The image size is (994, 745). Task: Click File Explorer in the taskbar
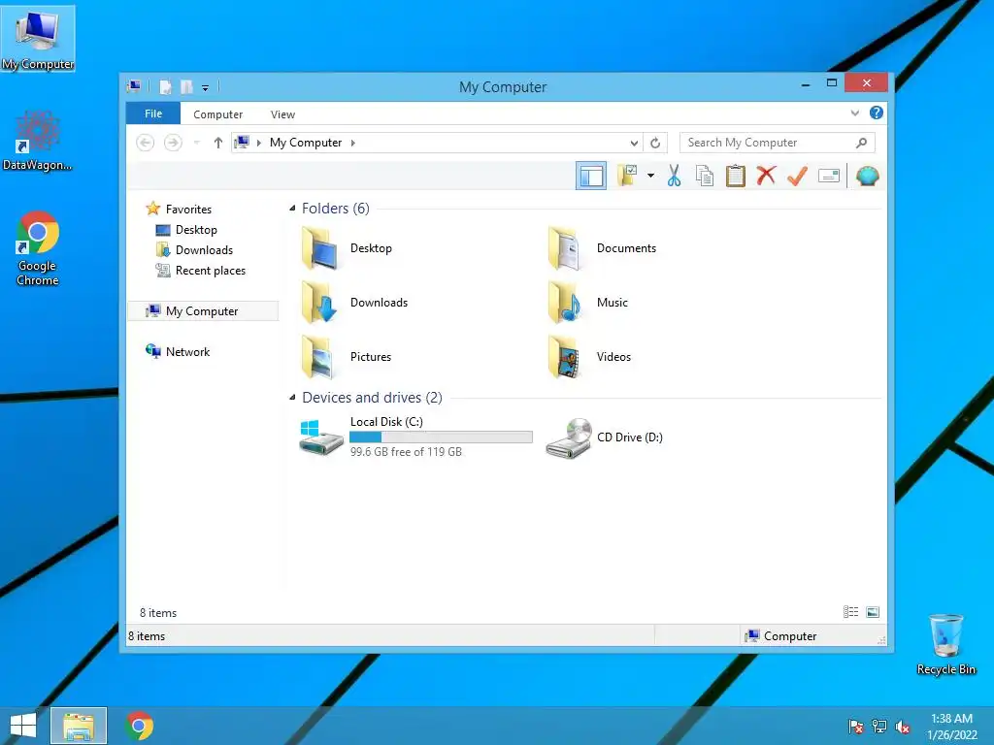(79, 726)
